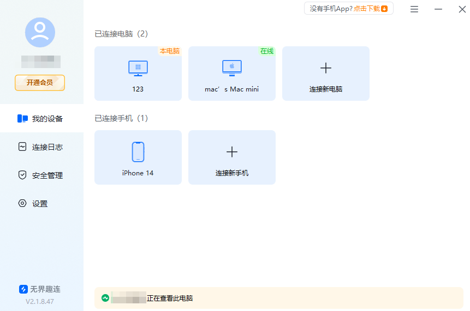The width and height of the screenshot is (470, 311).
Task: Click the 已连接手机 (1) heading
Action: [x=121, y=118]
